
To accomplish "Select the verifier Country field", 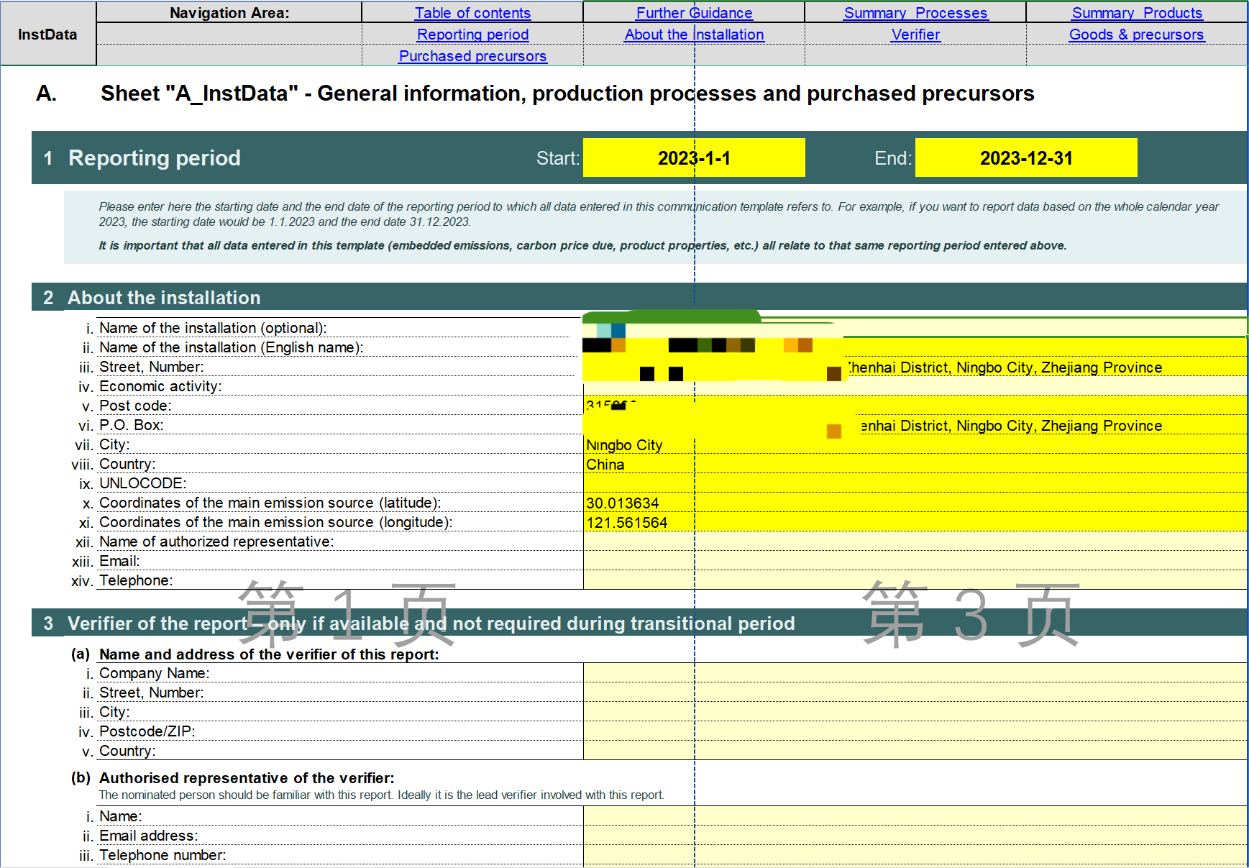I will pos(915,751).
